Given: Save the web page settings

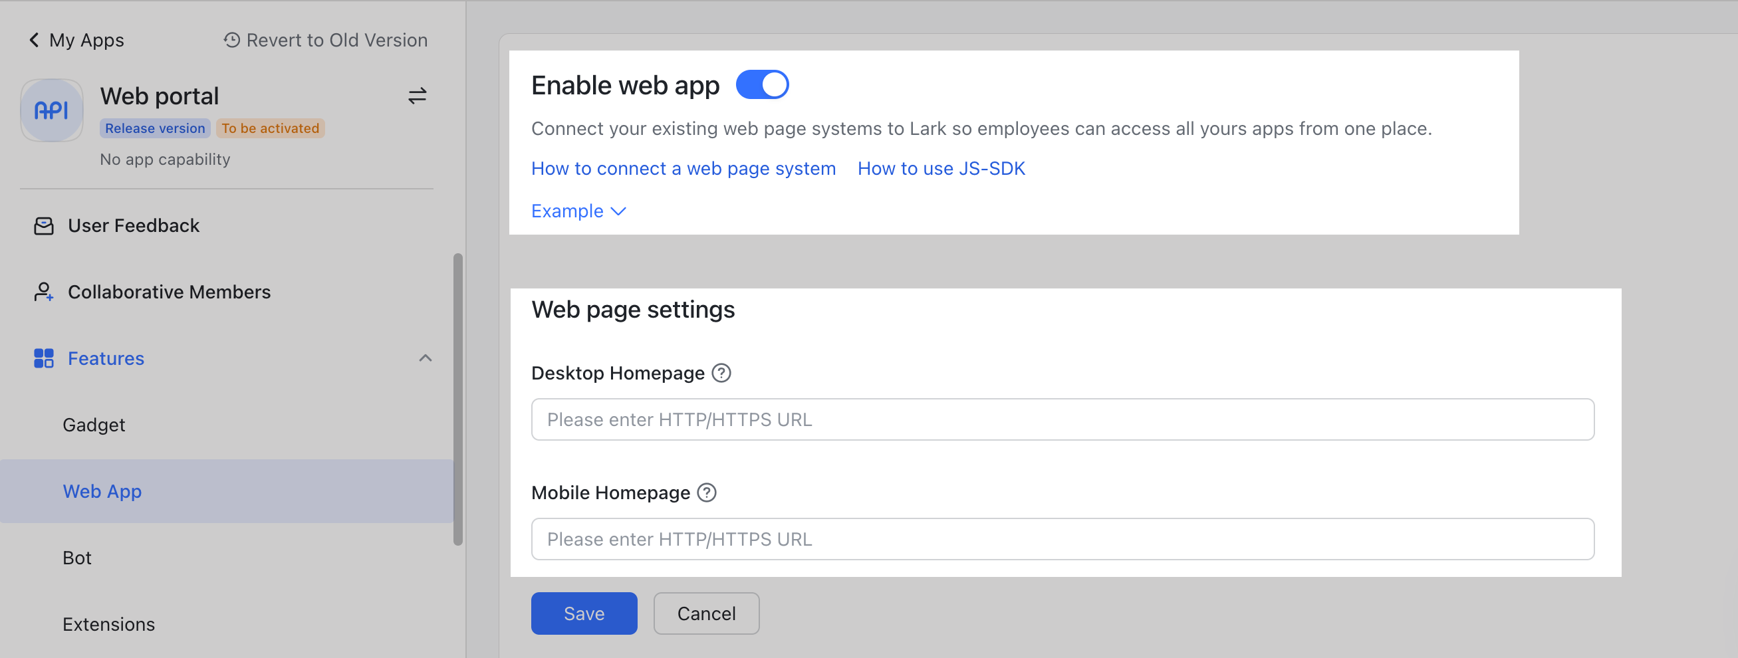Looking at the screenshot, I should (584, 613).
